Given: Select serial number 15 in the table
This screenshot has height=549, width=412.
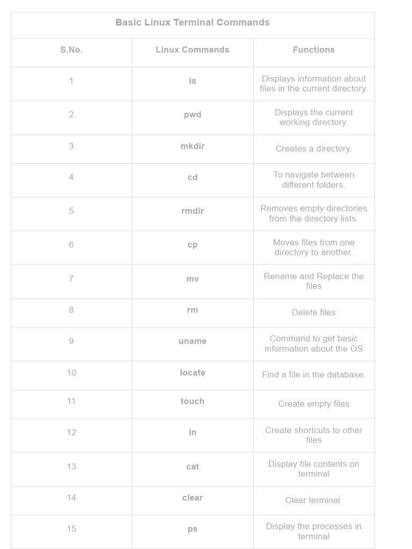Looking at the screenshot, I should click(x=71, y=529).
